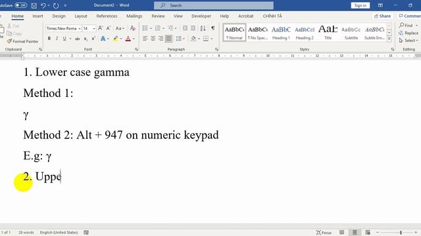The height and width of the screenshot is (236, 421).
Task: Apply the Normal style
Action: pos(234,33)
